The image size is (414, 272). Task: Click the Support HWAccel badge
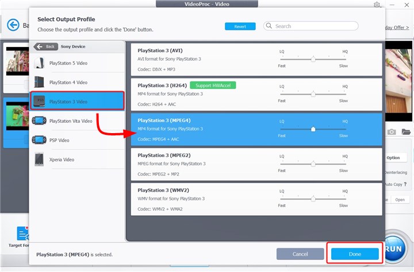(213, 86)
